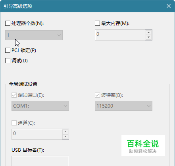
Task: Check the 通道(C) checkbox
Action: (14, 123)
